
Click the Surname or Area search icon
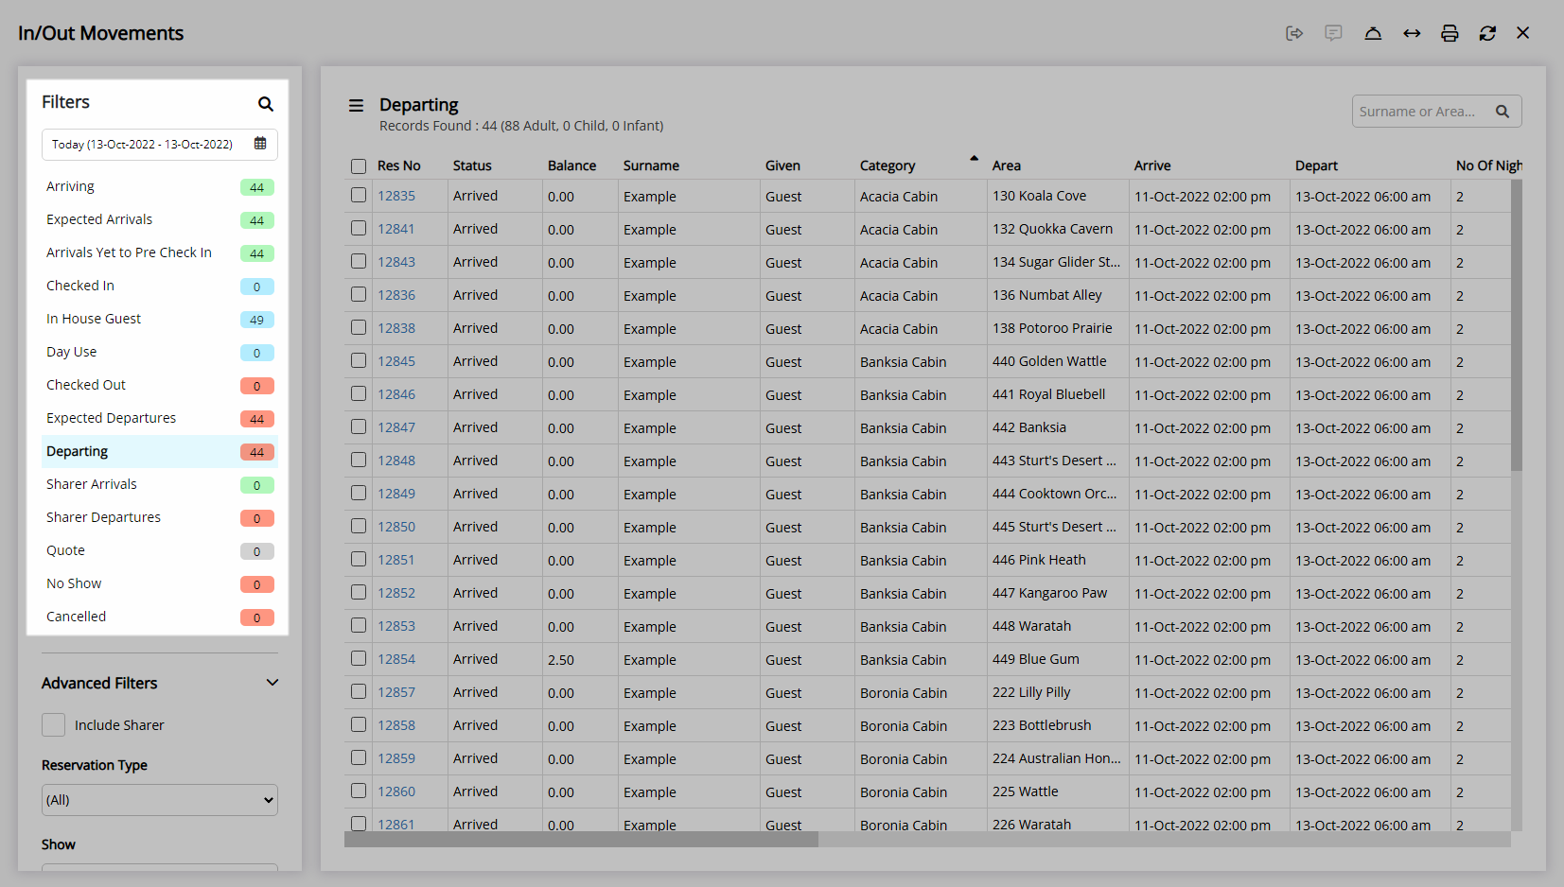pos(1502,112)
